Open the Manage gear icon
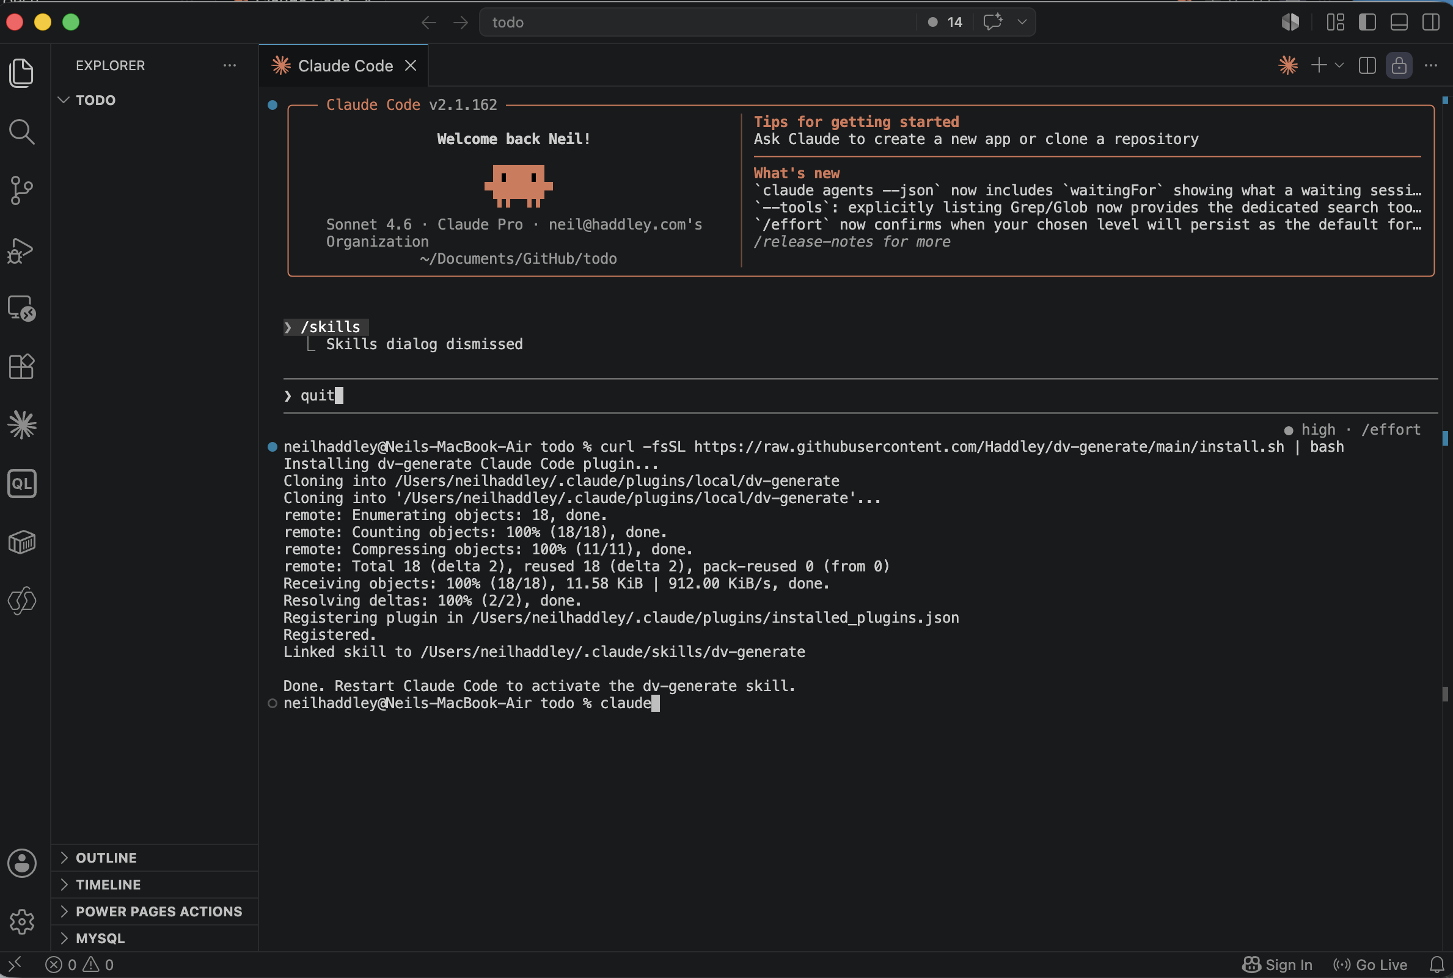The width and height of the screenshot is (1453, 978). tap(22, 921)
